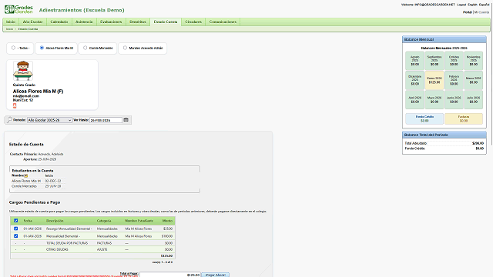Open the Mi Cuenta link
Screen dimensions: 493x277
click(481, 12)
